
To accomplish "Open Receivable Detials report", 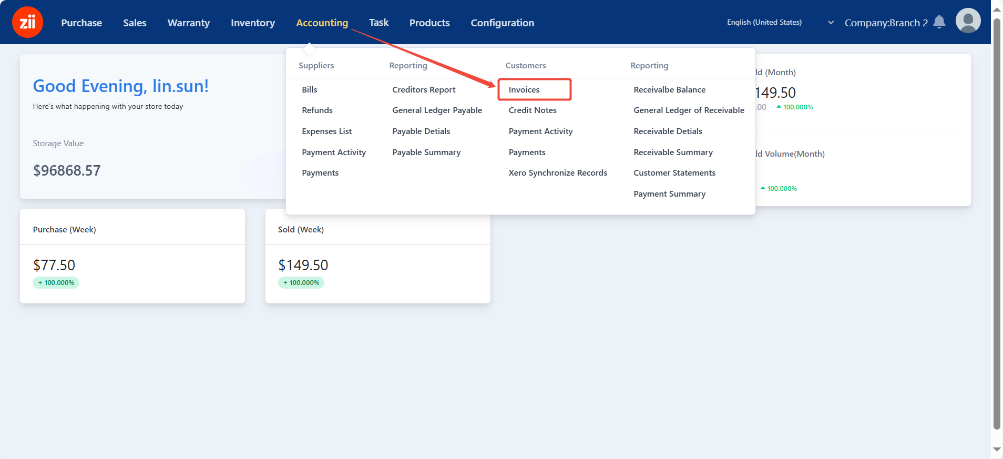I will [668, 131].
